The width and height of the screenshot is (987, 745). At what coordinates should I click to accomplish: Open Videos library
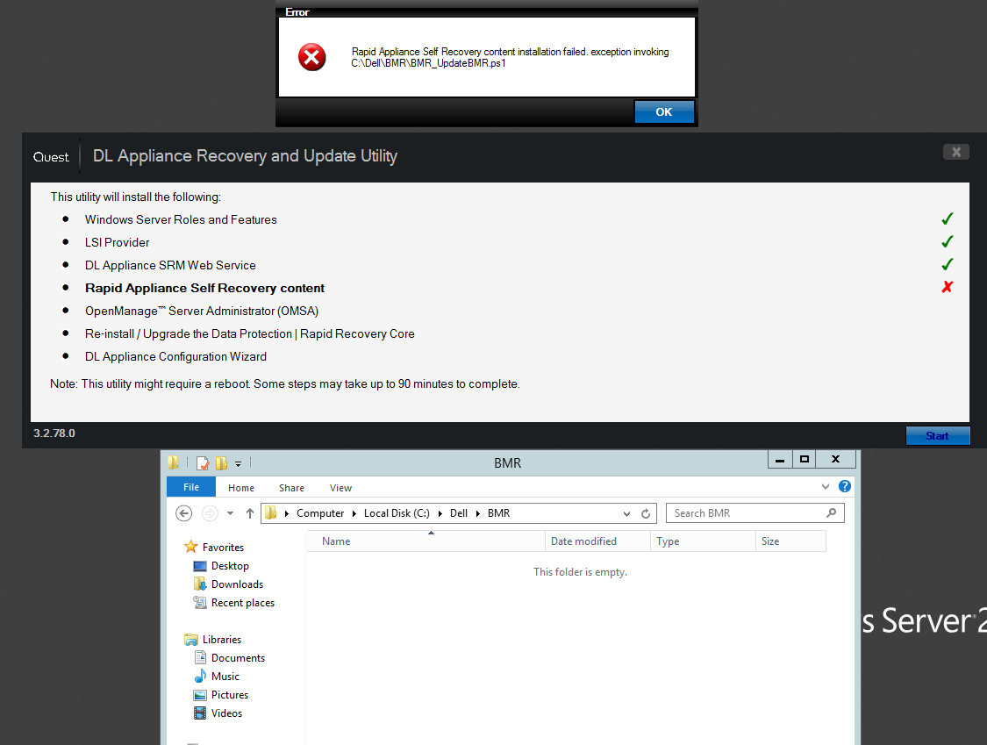point(226,713)
